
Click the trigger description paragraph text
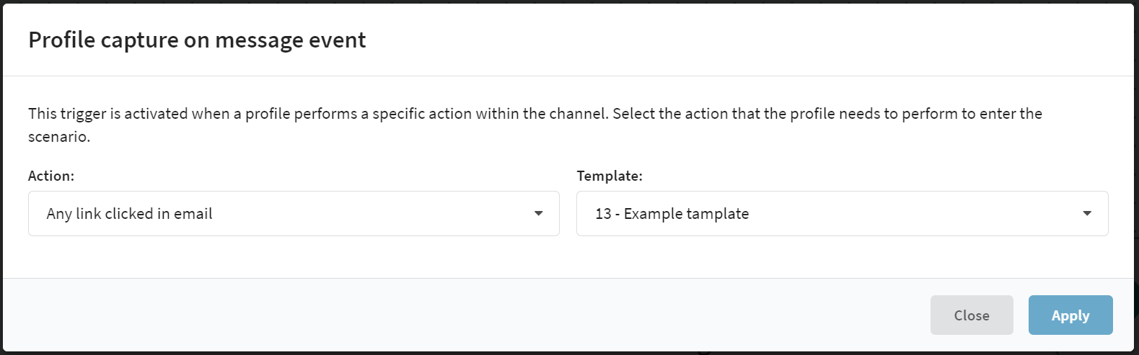[535, 125]
